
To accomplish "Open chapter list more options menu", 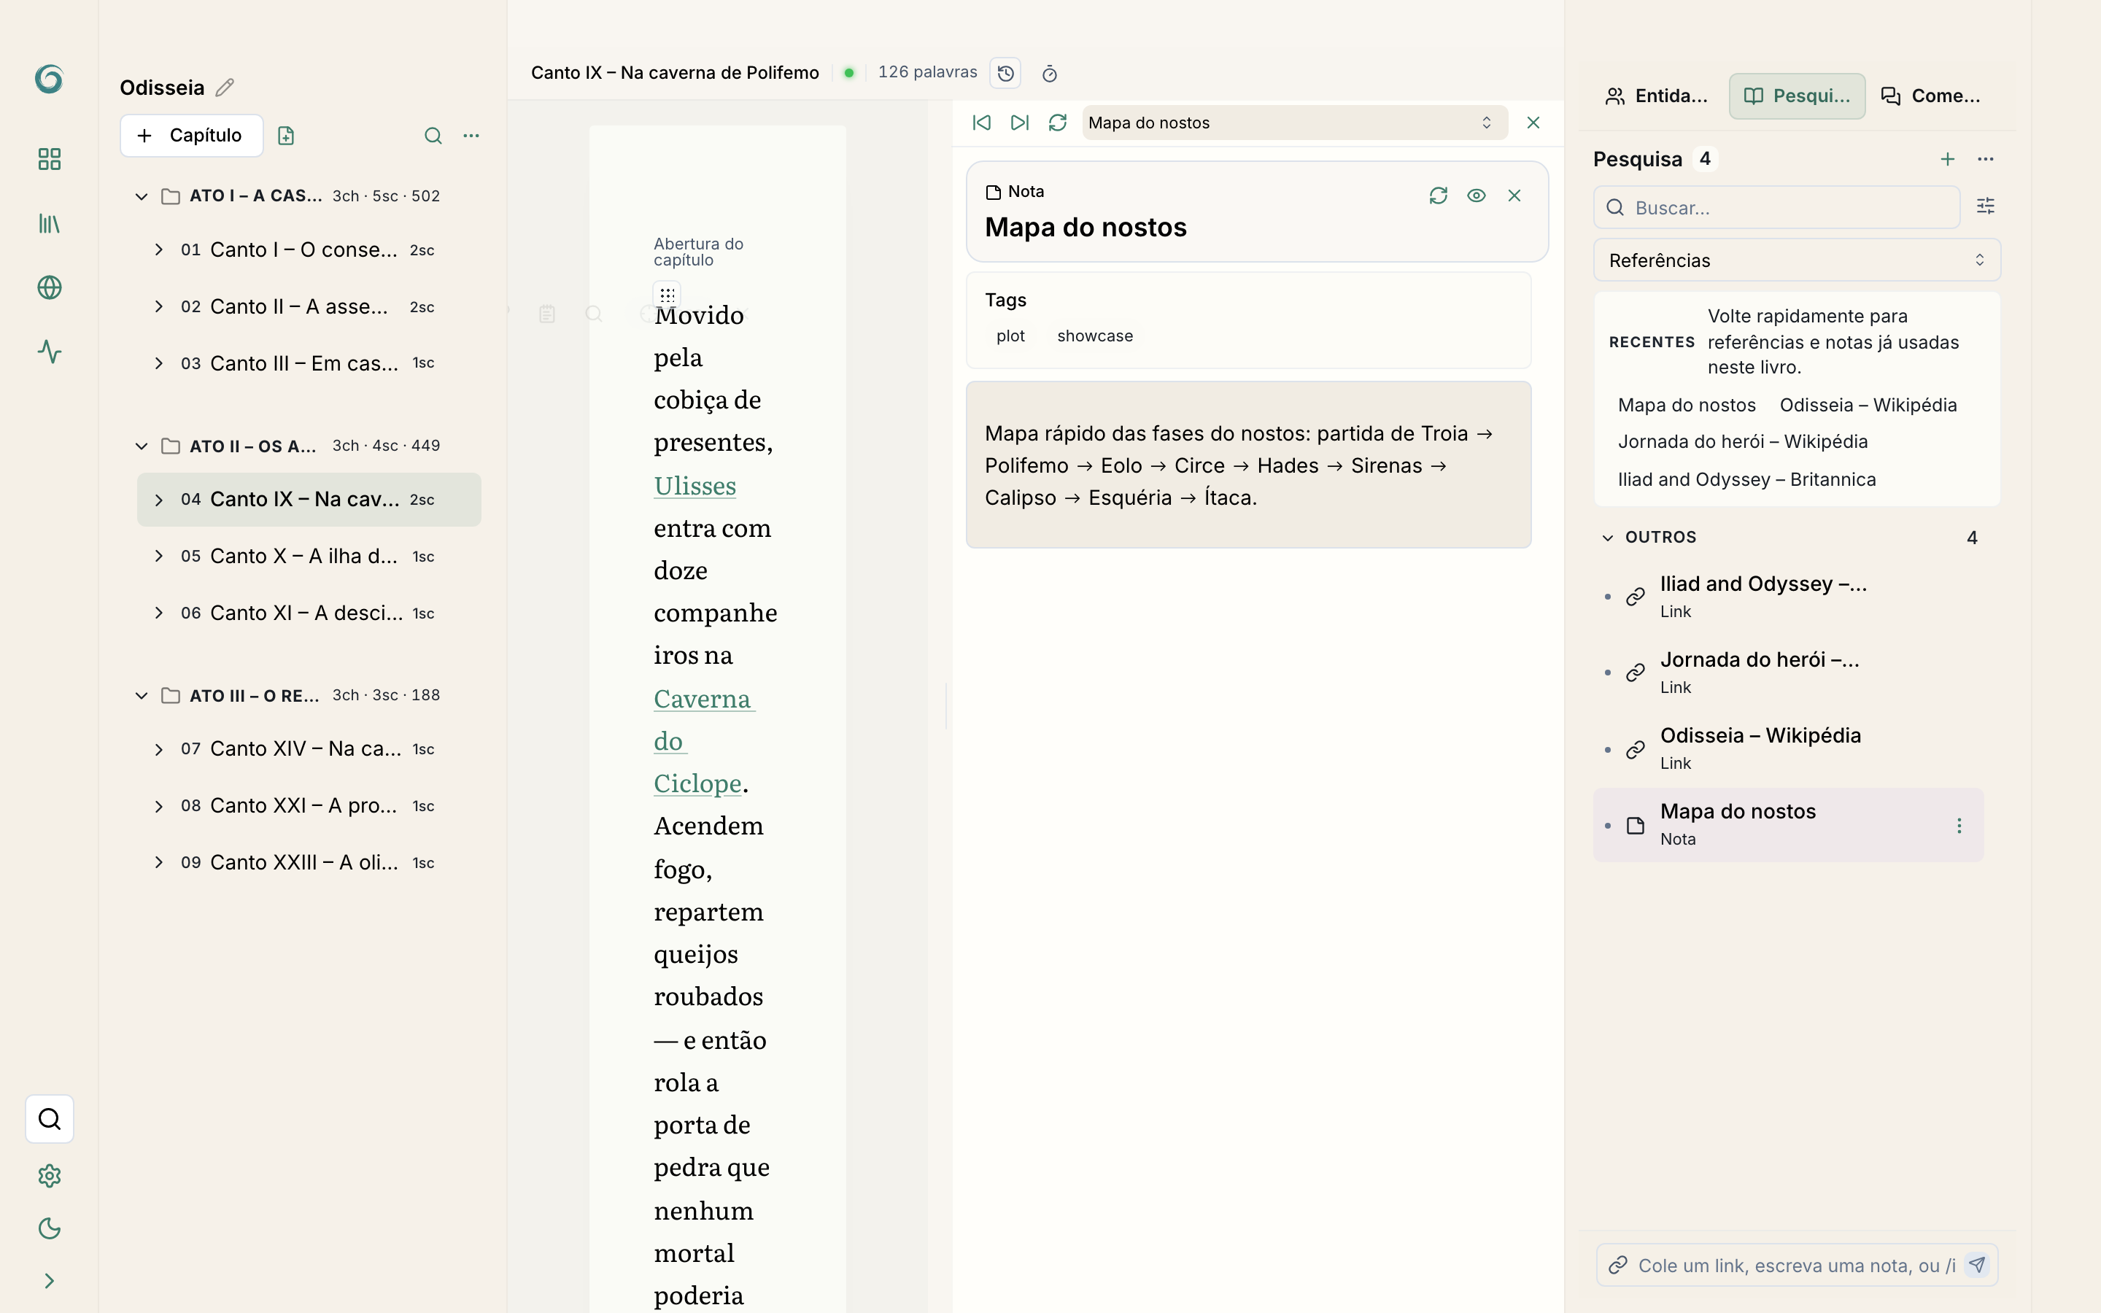I will [471, 136].
